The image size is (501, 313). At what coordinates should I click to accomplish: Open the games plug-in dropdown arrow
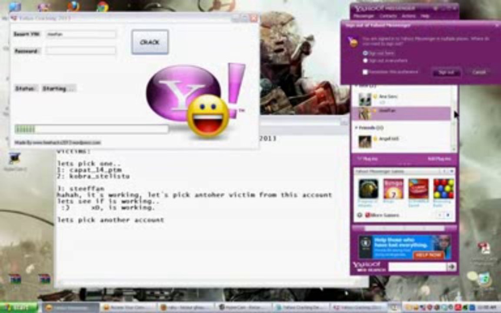(x=451, y=172)
